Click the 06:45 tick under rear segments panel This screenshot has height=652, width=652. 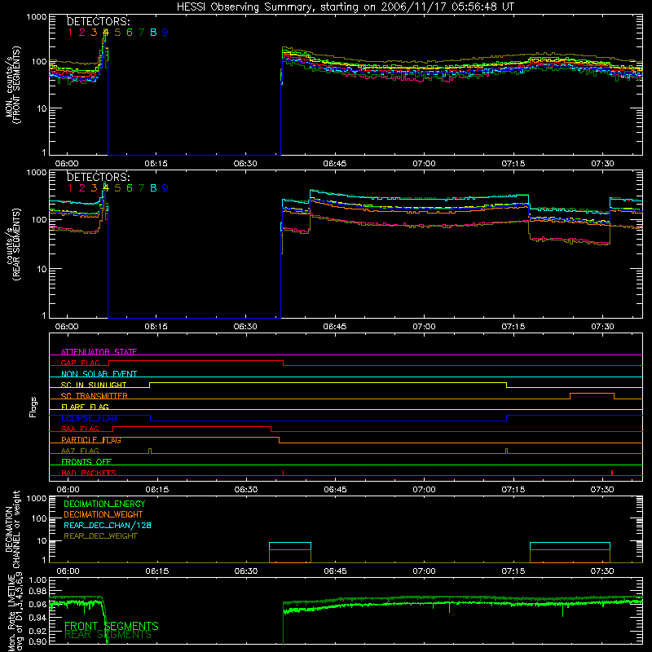[x=335, y=327]
